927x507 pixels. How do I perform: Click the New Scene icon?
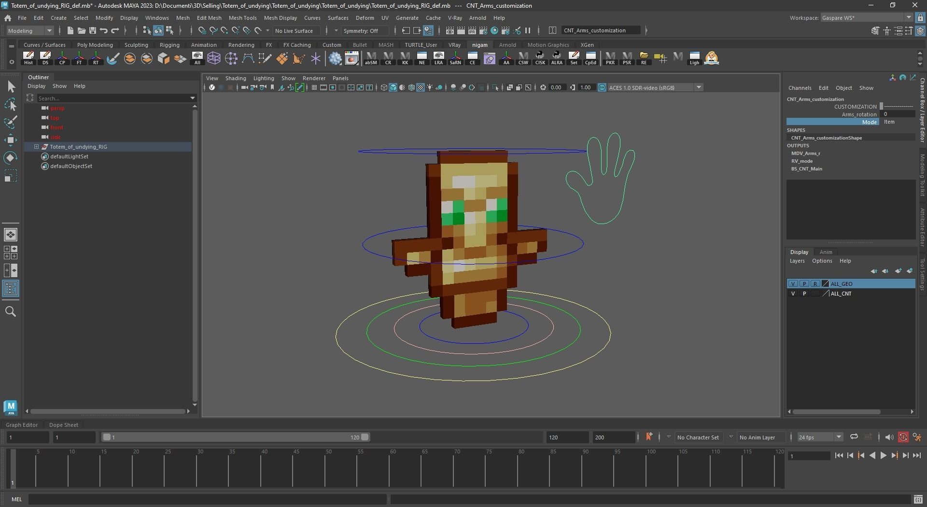70,30
